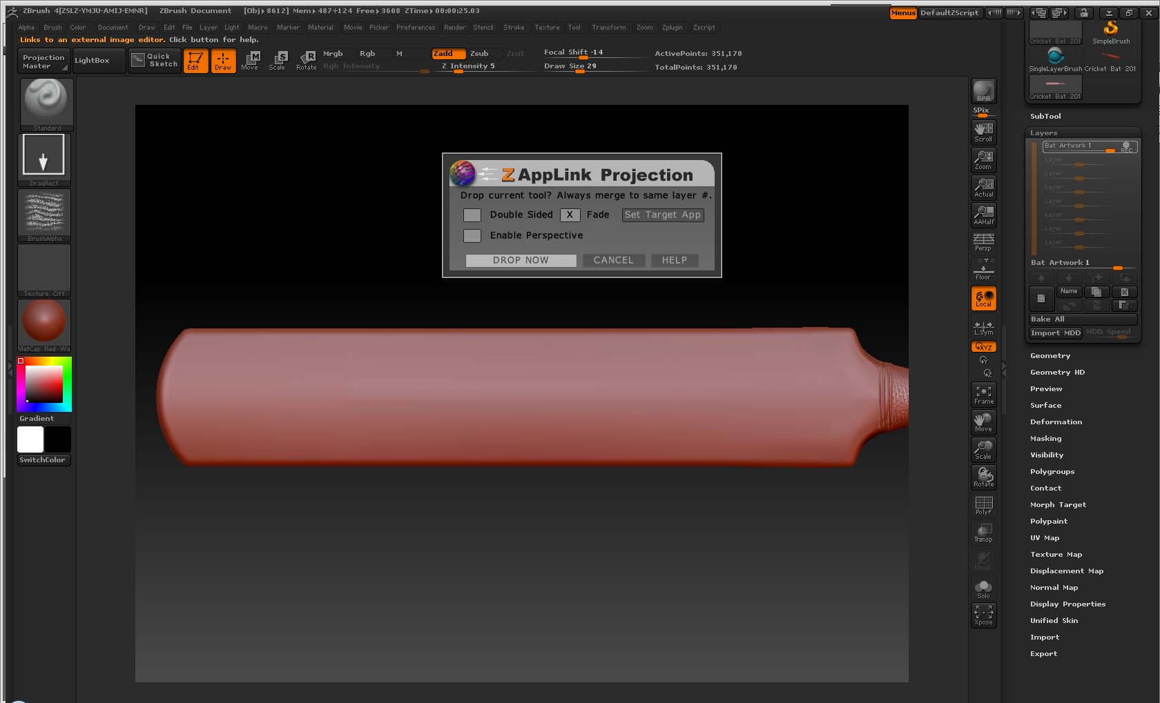The width and height of the screenshot is (1160, 703).
Task: Toggle PolyF polyframe display
Action: pos(983,505)
